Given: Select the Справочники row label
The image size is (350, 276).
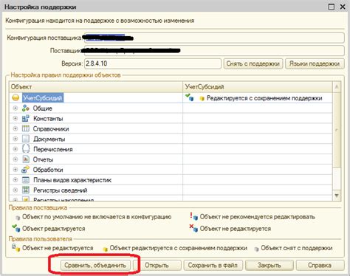Looking at the screenshot, I should 51,128.
